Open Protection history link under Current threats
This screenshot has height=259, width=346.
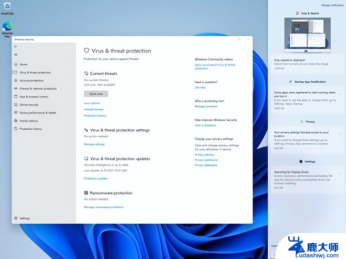pos(95,115)
